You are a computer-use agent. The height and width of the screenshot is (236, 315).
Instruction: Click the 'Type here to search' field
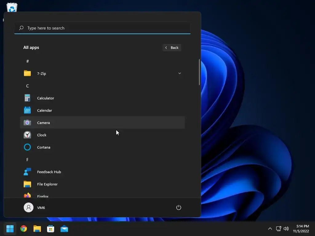[102, 28]
